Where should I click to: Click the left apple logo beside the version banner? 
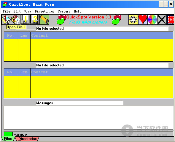tap(61, 20)
